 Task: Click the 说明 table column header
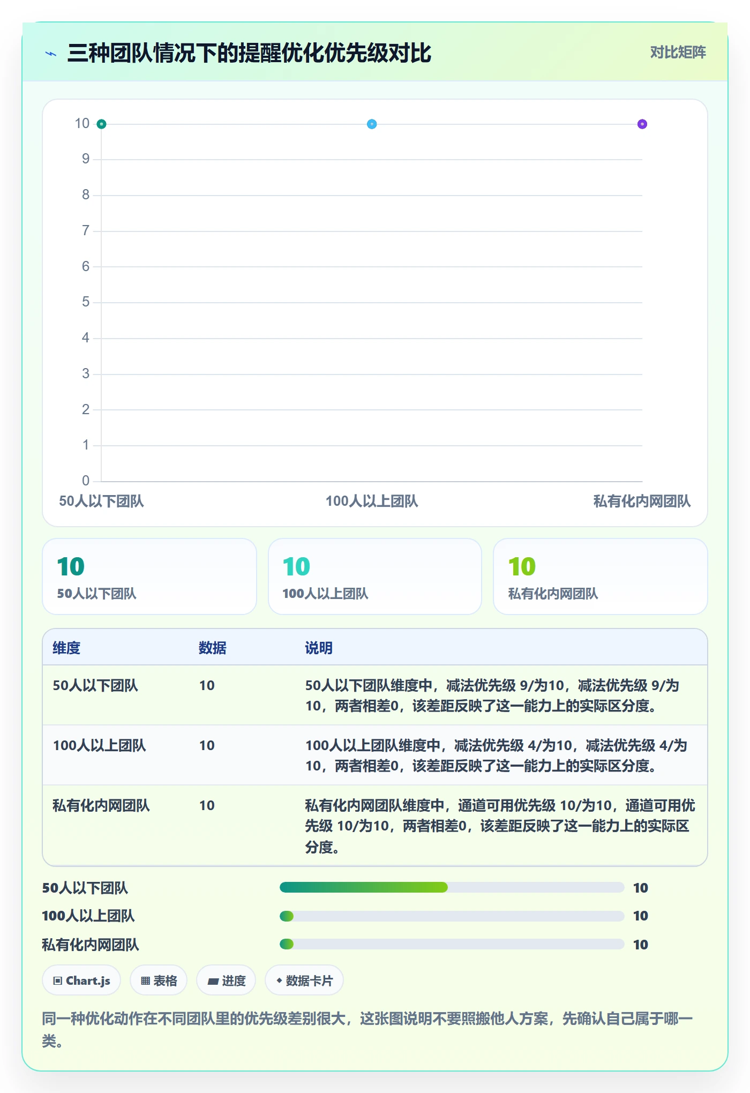pyautogui.click(x=319, y=648)
